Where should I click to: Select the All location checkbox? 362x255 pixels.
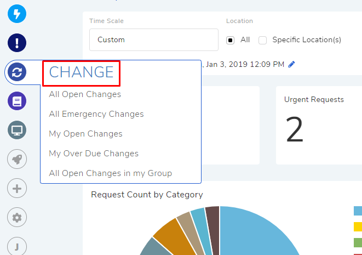pyautogui.click(x=230, y=40)
